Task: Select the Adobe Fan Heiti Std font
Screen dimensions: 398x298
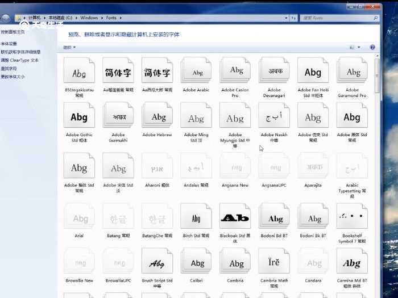Action: (313, 70)
